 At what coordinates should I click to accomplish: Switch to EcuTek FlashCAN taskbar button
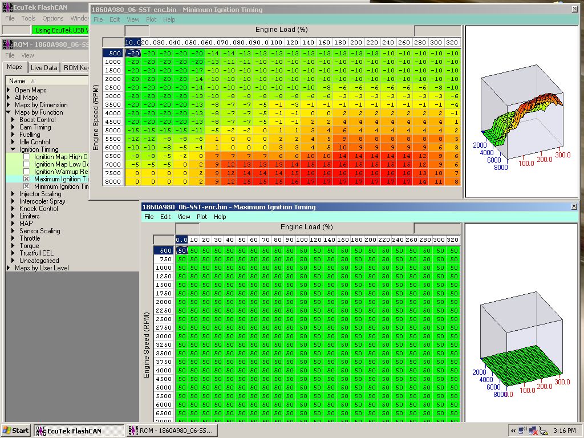pyautogui.click(x=79, y=431)
